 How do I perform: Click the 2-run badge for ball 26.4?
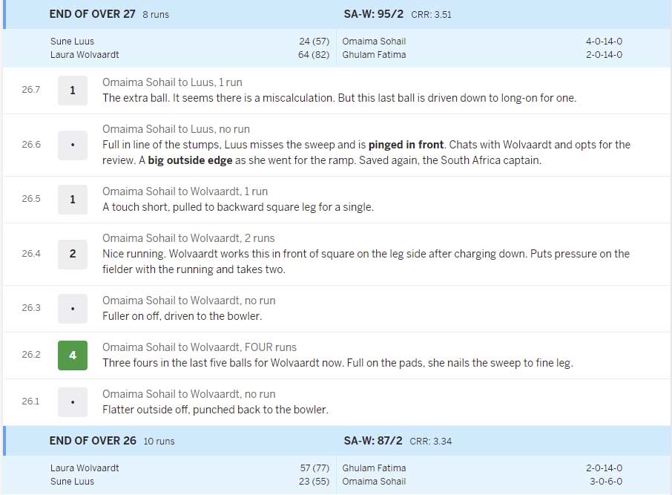(x=72, y=254)
